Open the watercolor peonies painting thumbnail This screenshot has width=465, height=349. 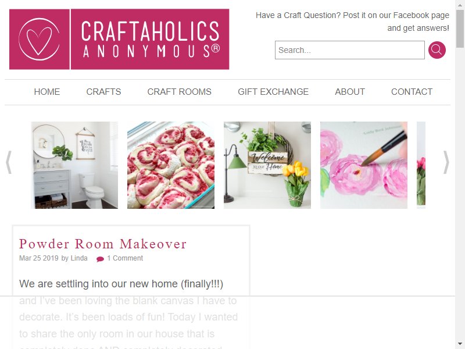(364, 165)
